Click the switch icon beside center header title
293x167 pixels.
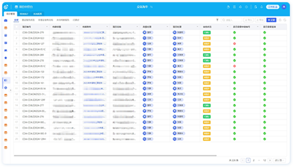tap(152, 7)
